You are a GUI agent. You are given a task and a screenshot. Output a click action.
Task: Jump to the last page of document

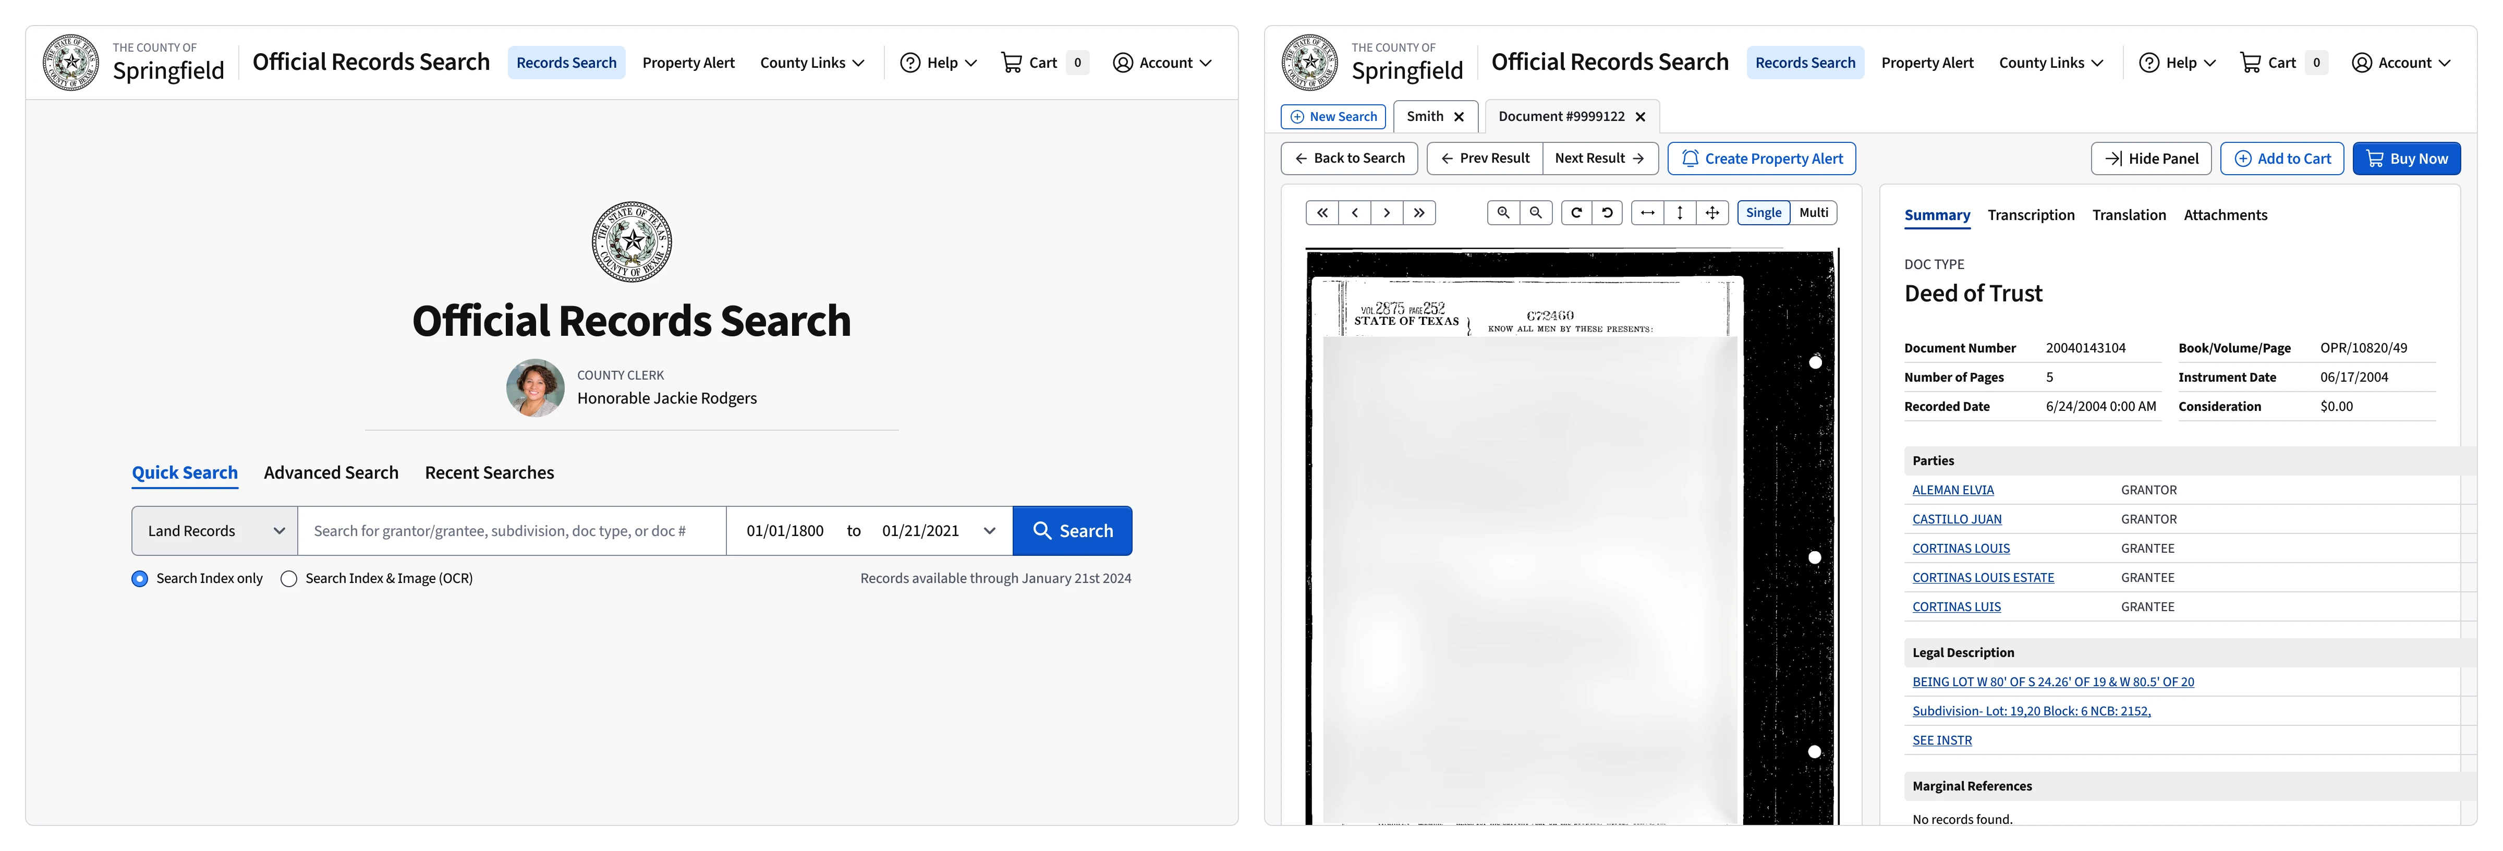point(1418,213)
